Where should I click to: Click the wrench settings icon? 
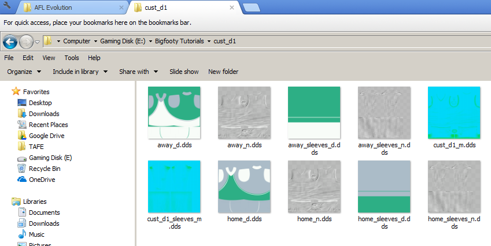7,8
